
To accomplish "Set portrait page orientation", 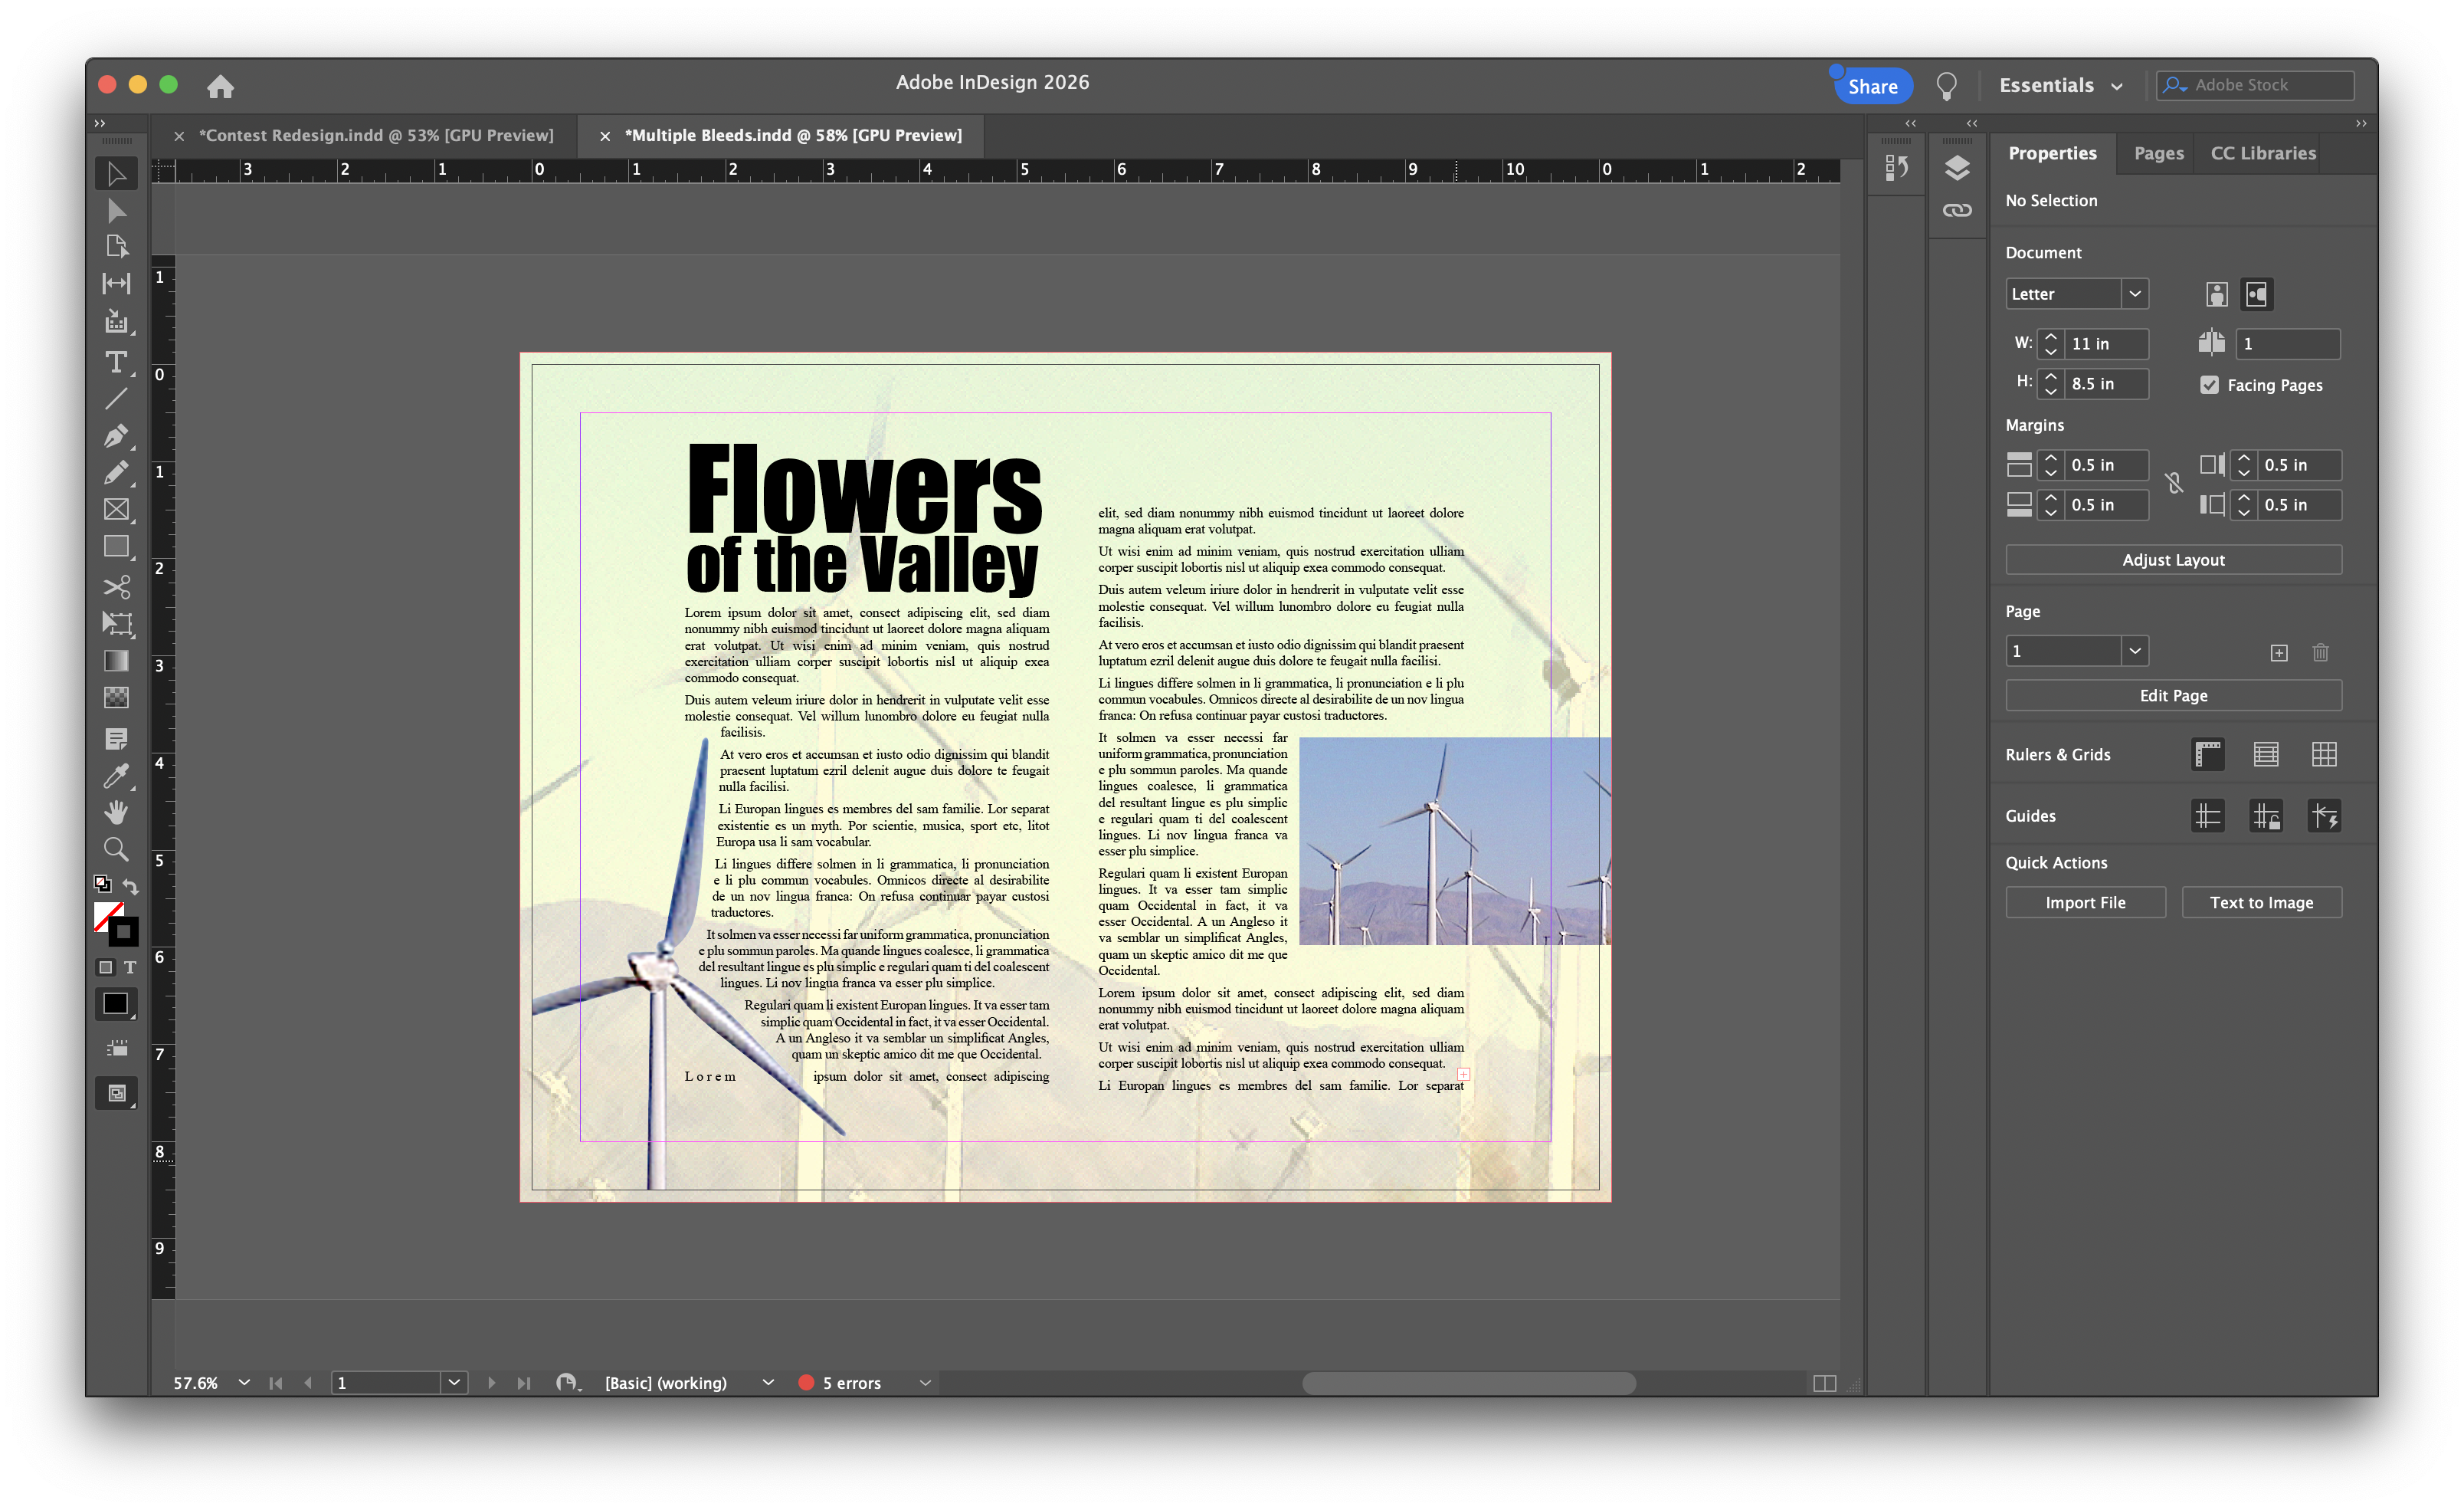I will click(x=2216, y=294).
